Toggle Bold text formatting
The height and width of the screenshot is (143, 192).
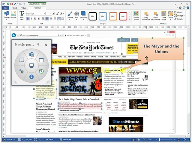[x=28, y=19]
